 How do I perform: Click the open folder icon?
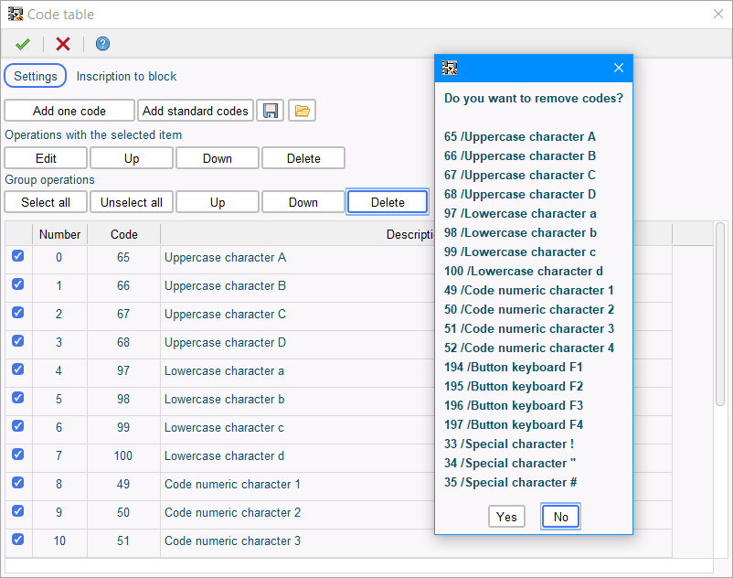coord(303,111)
